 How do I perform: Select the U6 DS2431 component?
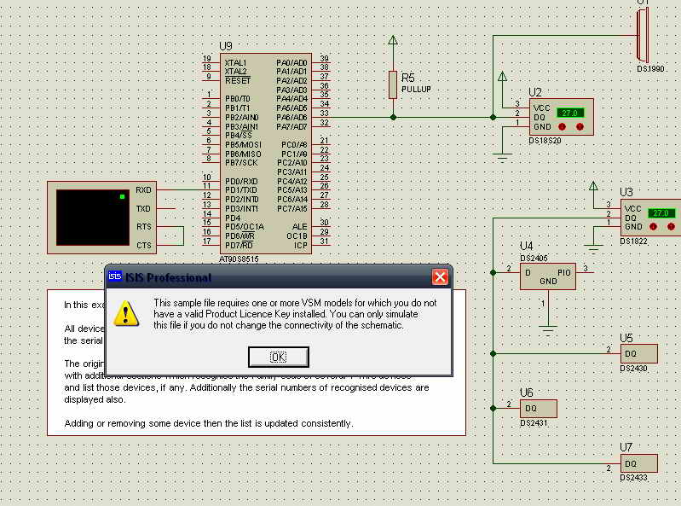(x=537, y=409)
